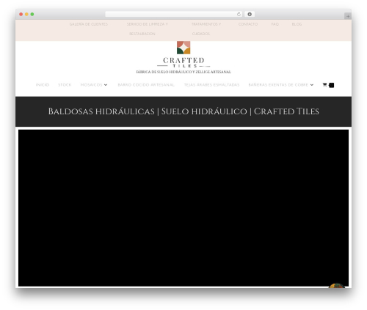The image size is (367, 310).
Task: Open Barro Cocido Artesanal page
Action: [146, 85]
